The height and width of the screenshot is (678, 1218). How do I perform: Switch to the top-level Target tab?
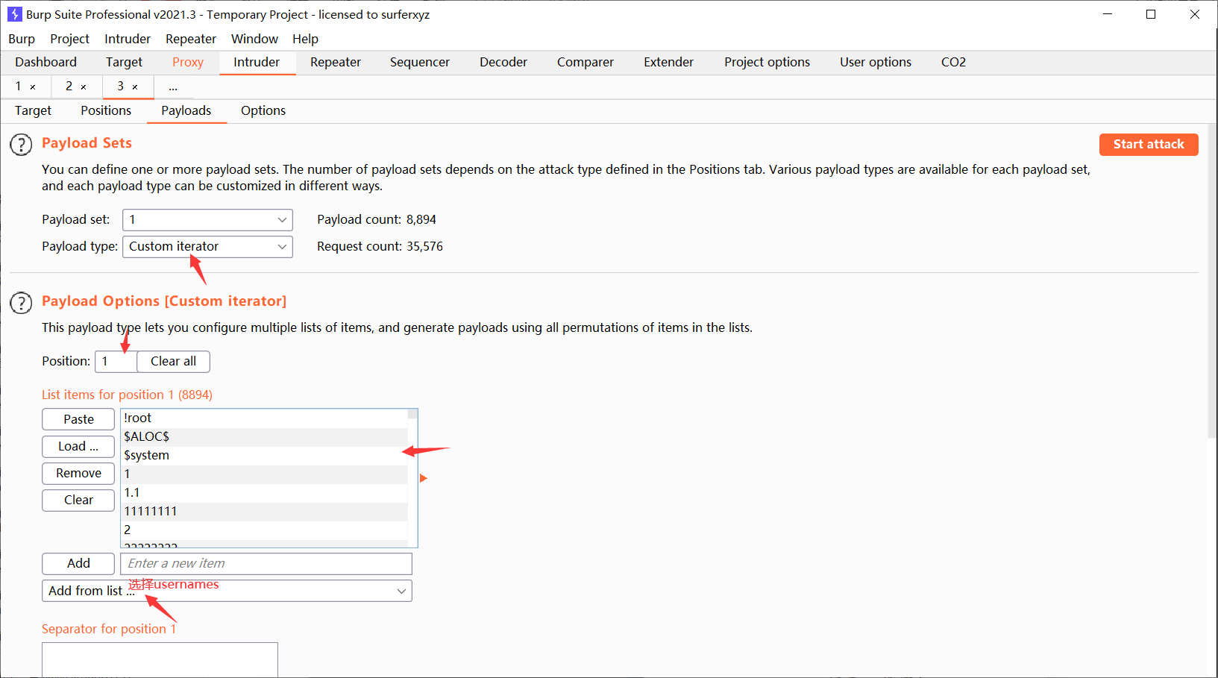click(x=124, y=62)
